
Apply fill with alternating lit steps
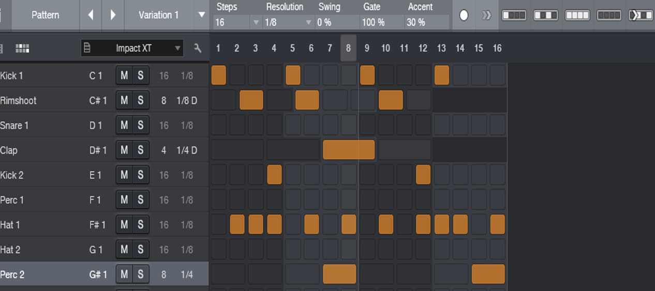click(546, 16)
